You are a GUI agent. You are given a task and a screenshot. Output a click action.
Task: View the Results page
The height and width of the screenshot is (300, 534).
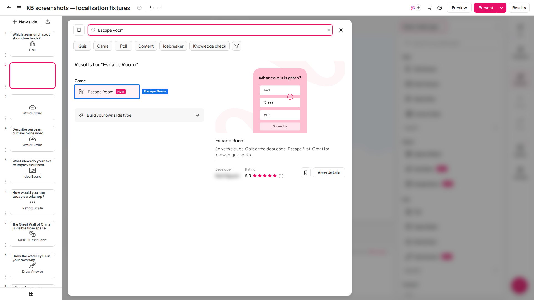click(x=519, y=8)
